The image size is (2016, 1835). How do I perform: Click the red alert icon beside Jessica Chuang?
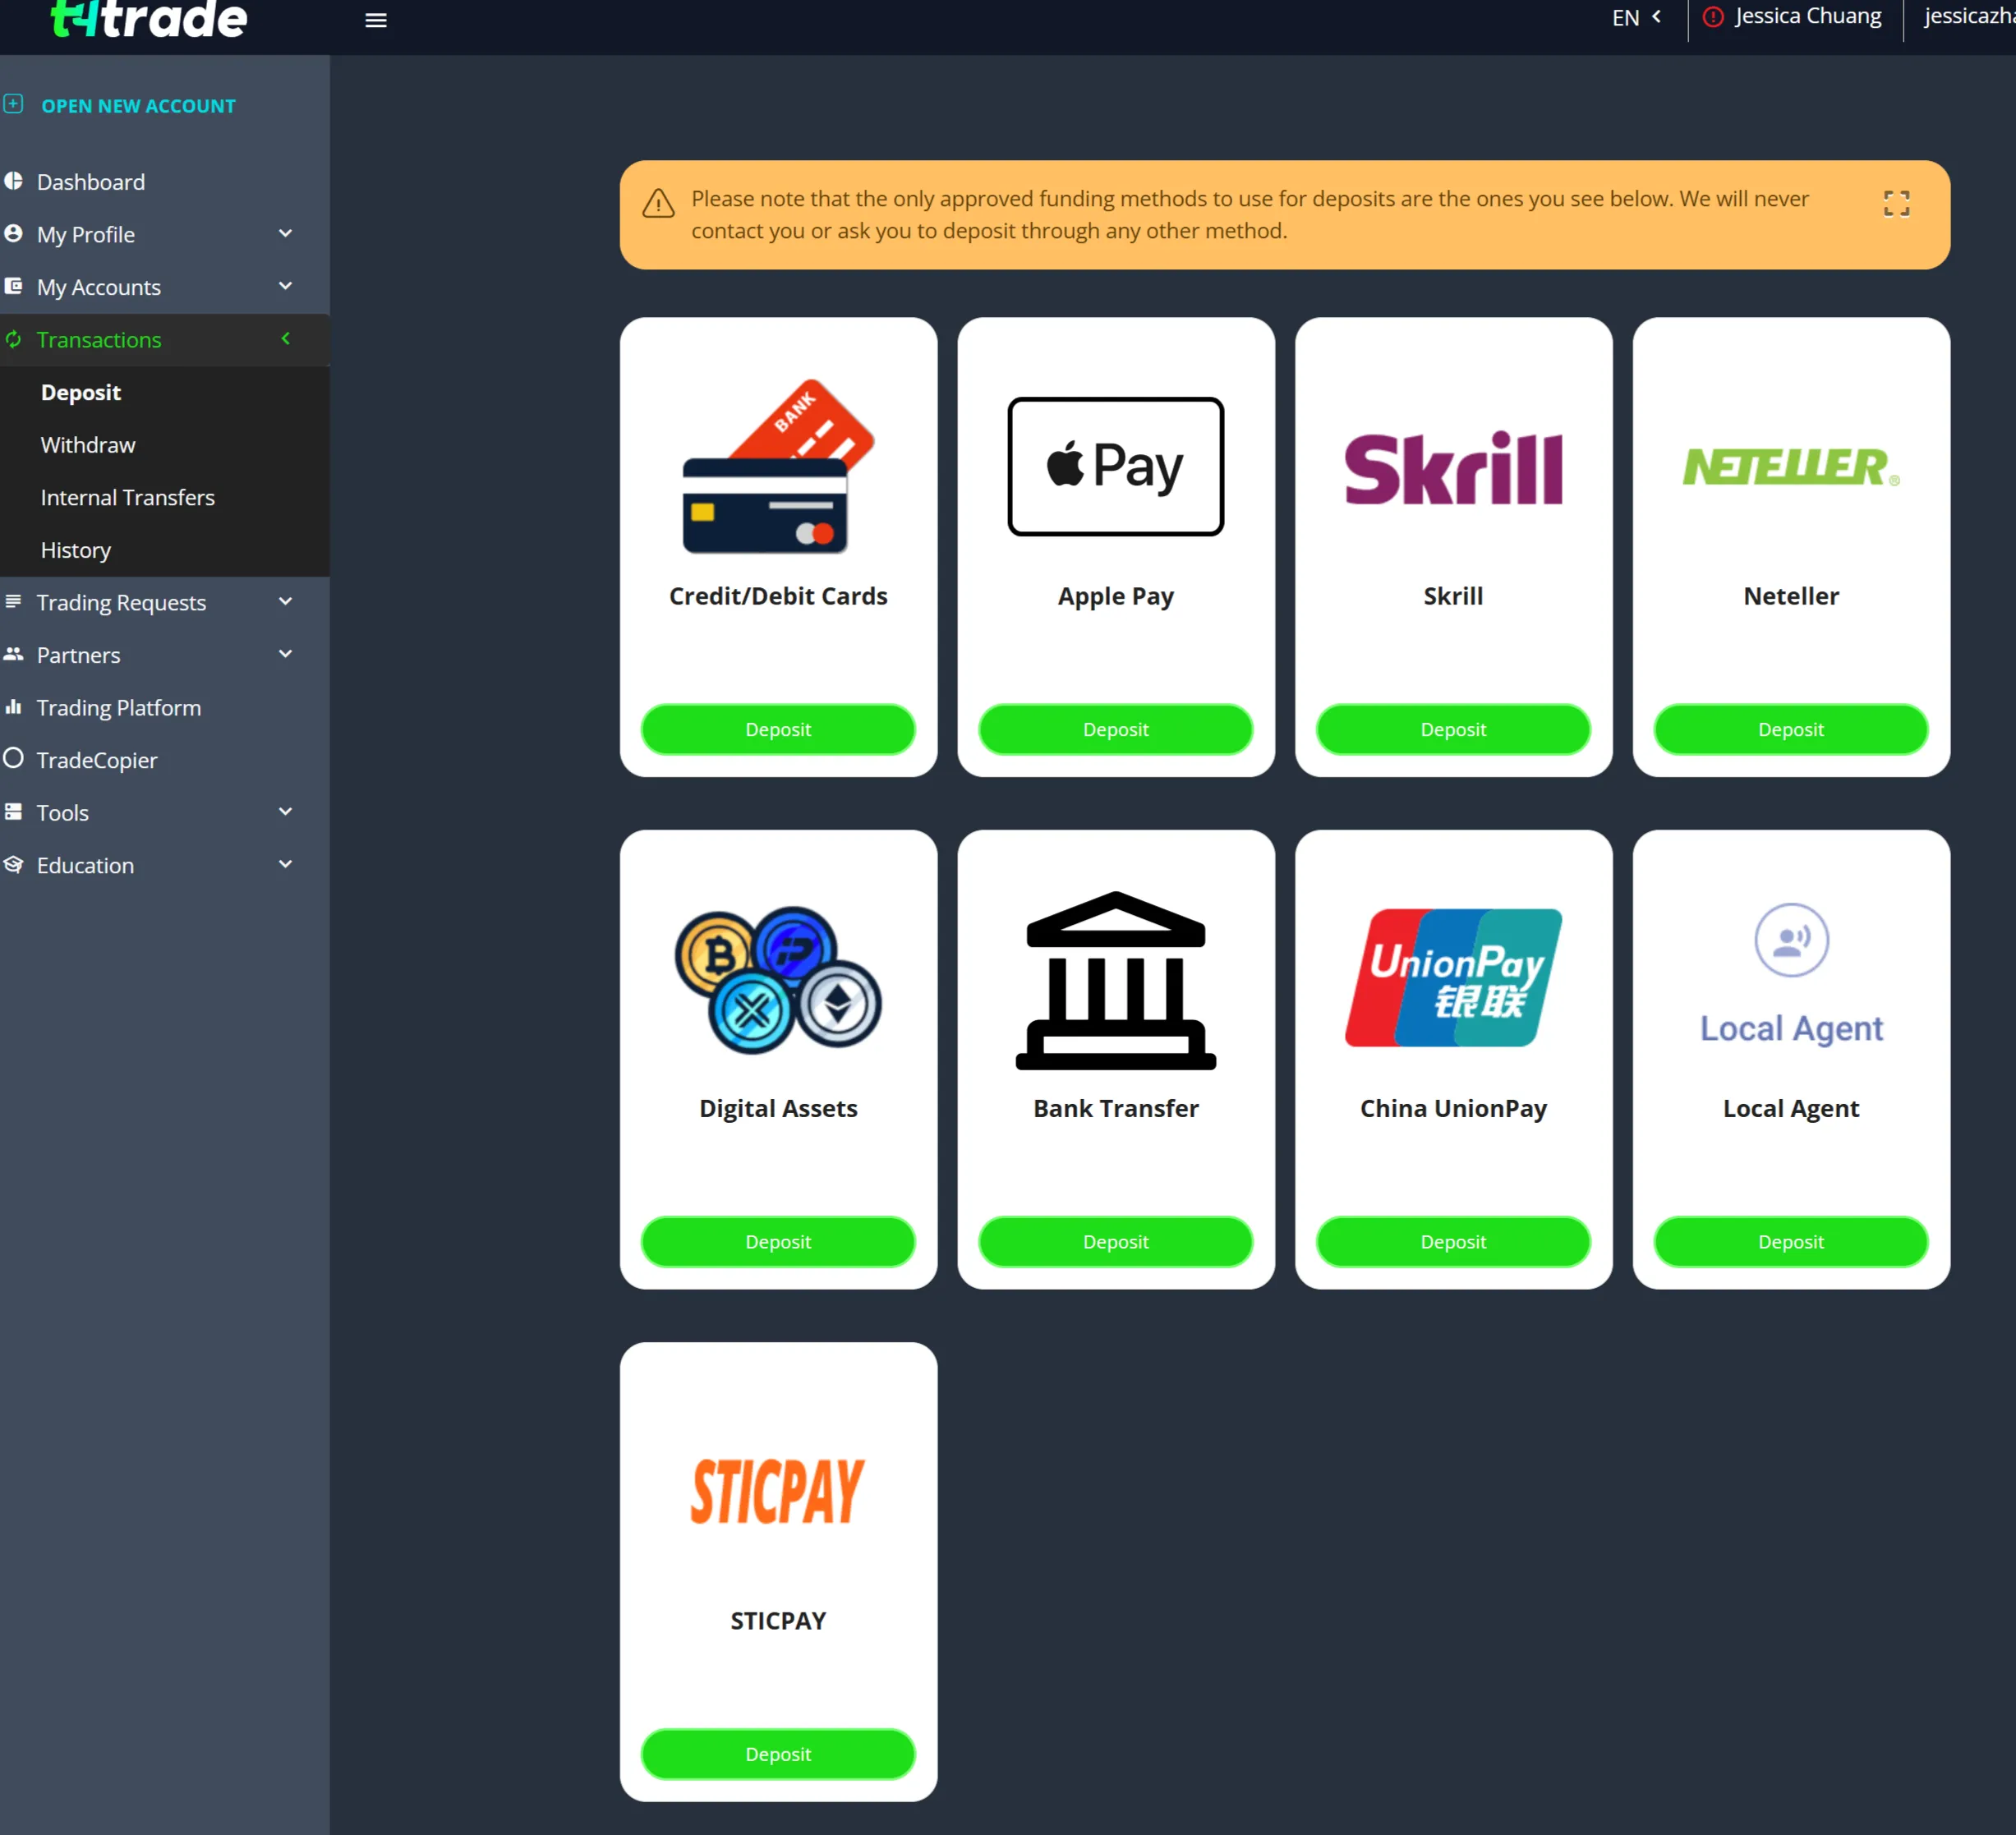(x=1713, y=17)
